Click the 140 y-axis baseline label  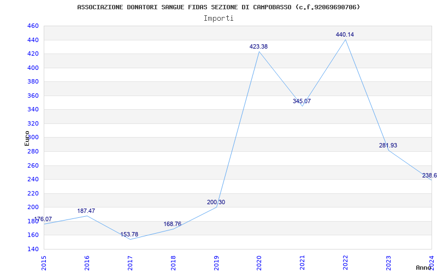(x=33, y=249)
